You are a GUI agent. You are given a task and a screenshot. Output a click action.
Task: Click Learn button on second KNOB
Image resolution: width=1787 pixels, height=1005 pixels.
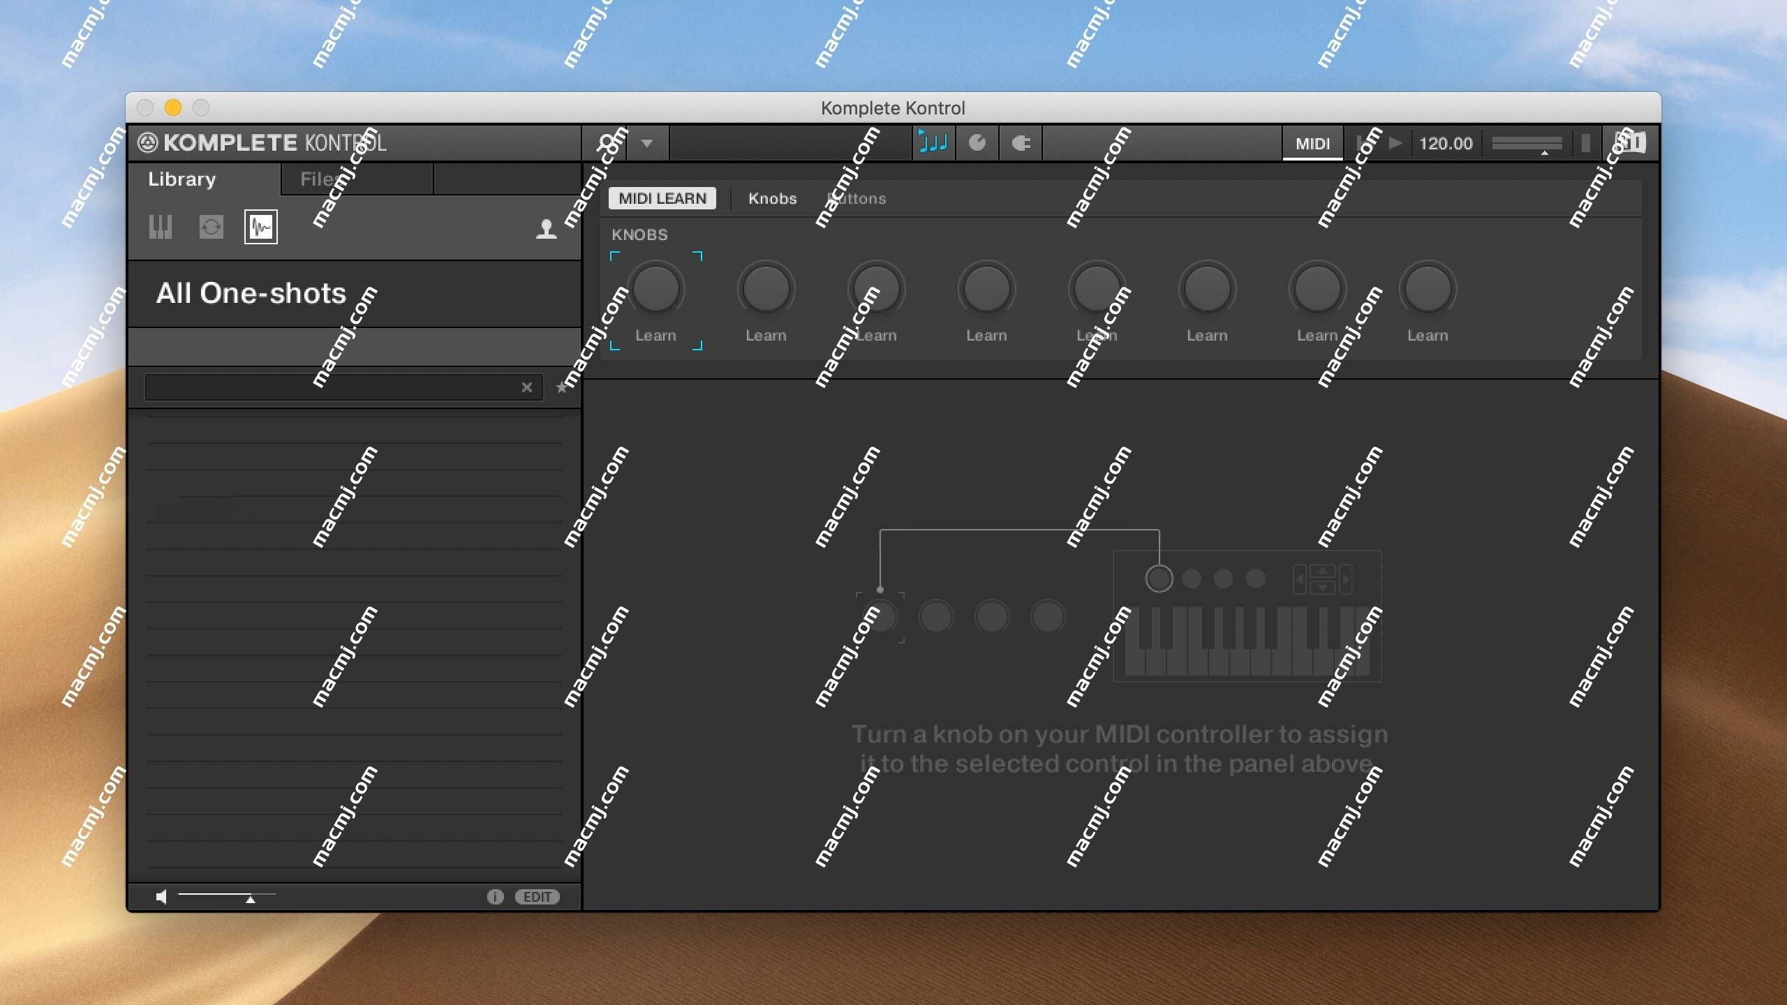[767, 334]
